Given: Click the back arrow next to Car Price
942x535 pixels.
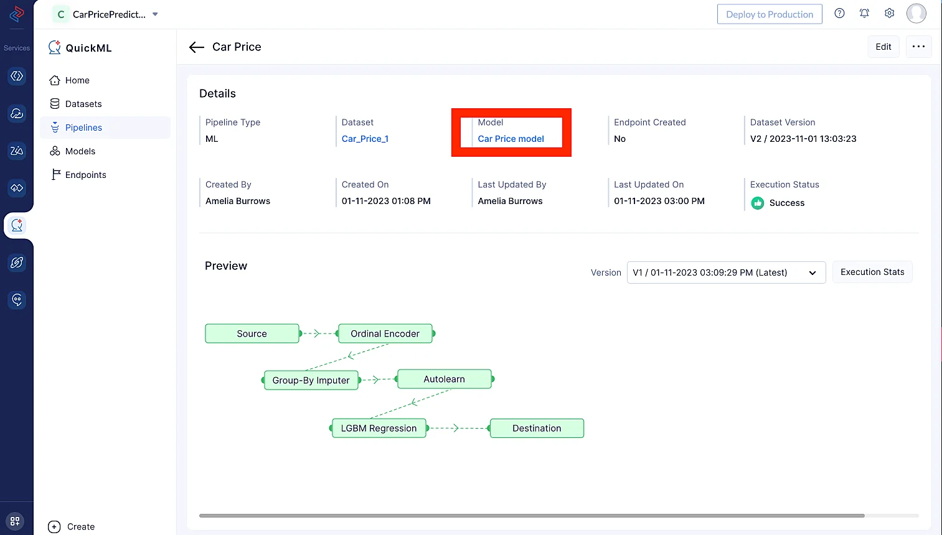Looking at the screenshot, I should (197, 47).
